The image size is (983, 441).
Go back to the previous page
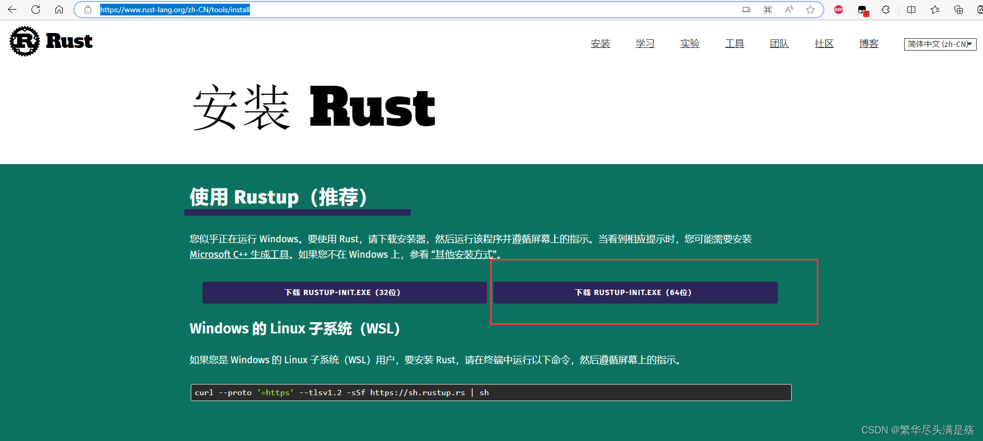click(x=12, y=10)
